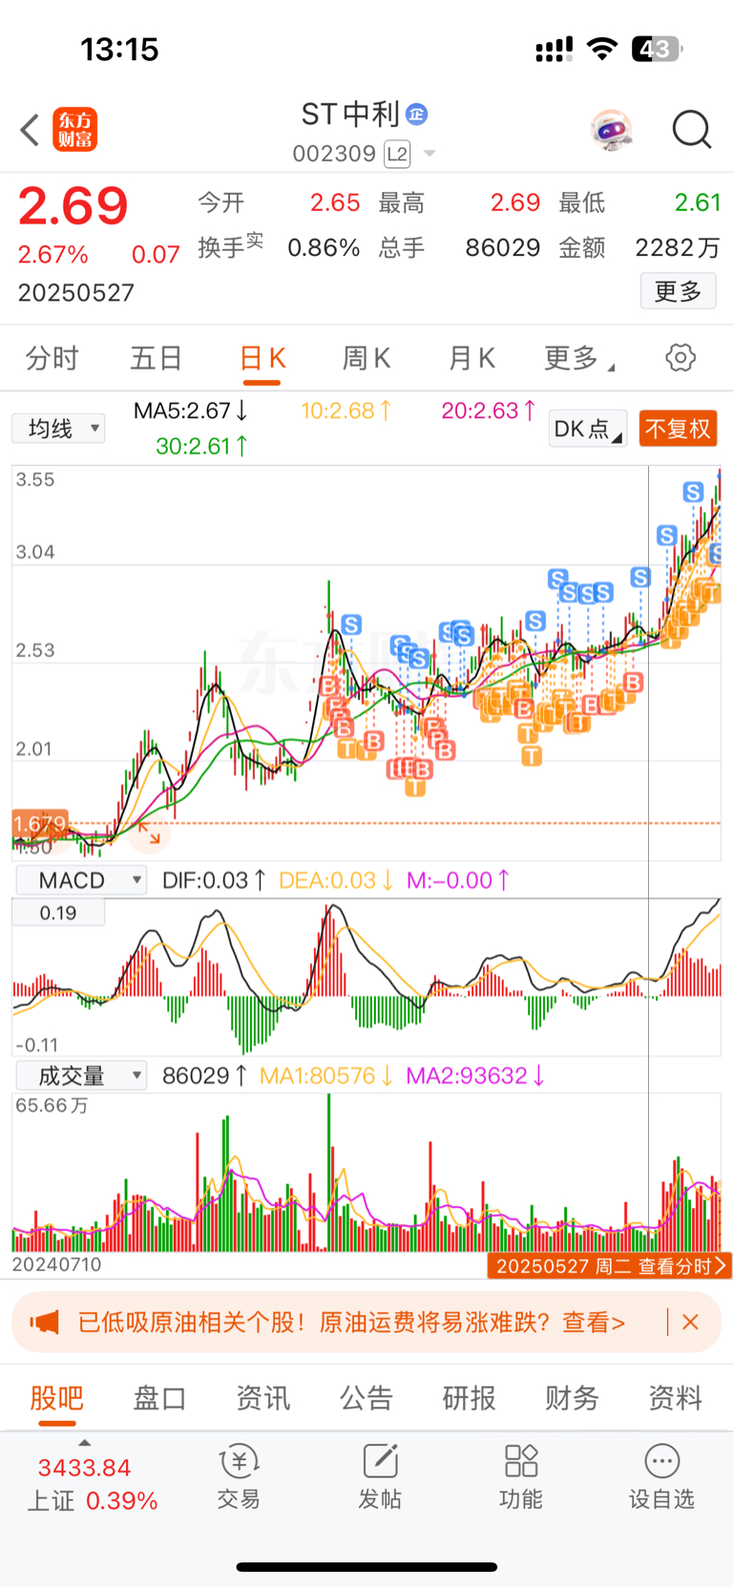The width and height of the screenshot is (733, 1588).
Task: Show more quote details with 更多 button
Action: 678,291
